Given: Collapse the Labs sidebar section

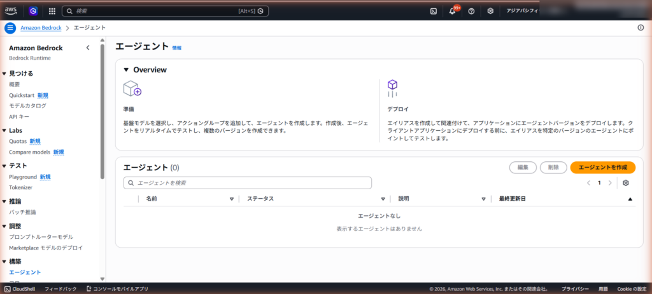Looking at the screenshot, I should [4, 131].
